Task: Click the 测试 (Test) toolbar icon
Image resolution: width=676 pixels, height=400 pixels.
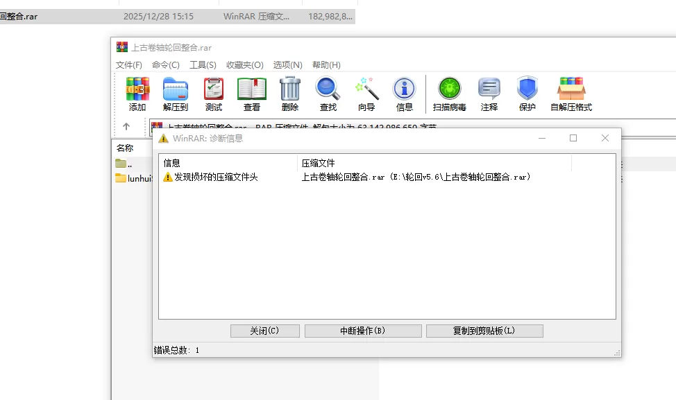Action: (x=214, y=94)
